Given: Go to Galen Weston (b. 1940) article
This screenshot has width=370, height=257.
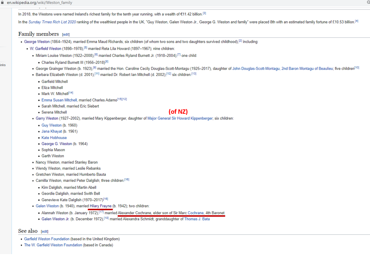Looking at the screenshot, I should [47, 206].
